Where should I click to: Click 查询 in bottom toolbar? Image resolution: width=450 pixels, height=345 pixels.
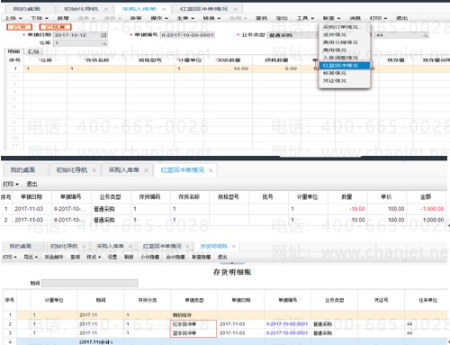pyautogui.click(x=75, y=257)
